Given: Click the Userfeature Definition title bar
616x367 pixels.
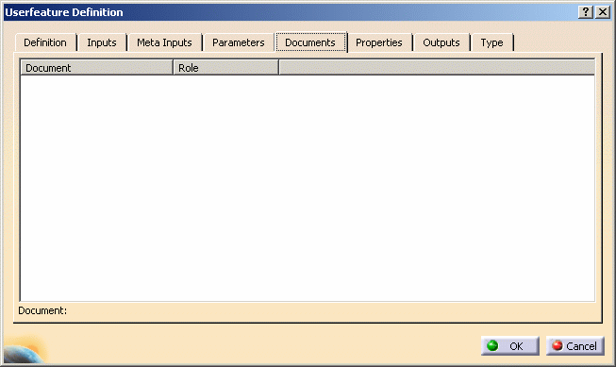Looking at the screenshot, I should click(x=291, y=12).
